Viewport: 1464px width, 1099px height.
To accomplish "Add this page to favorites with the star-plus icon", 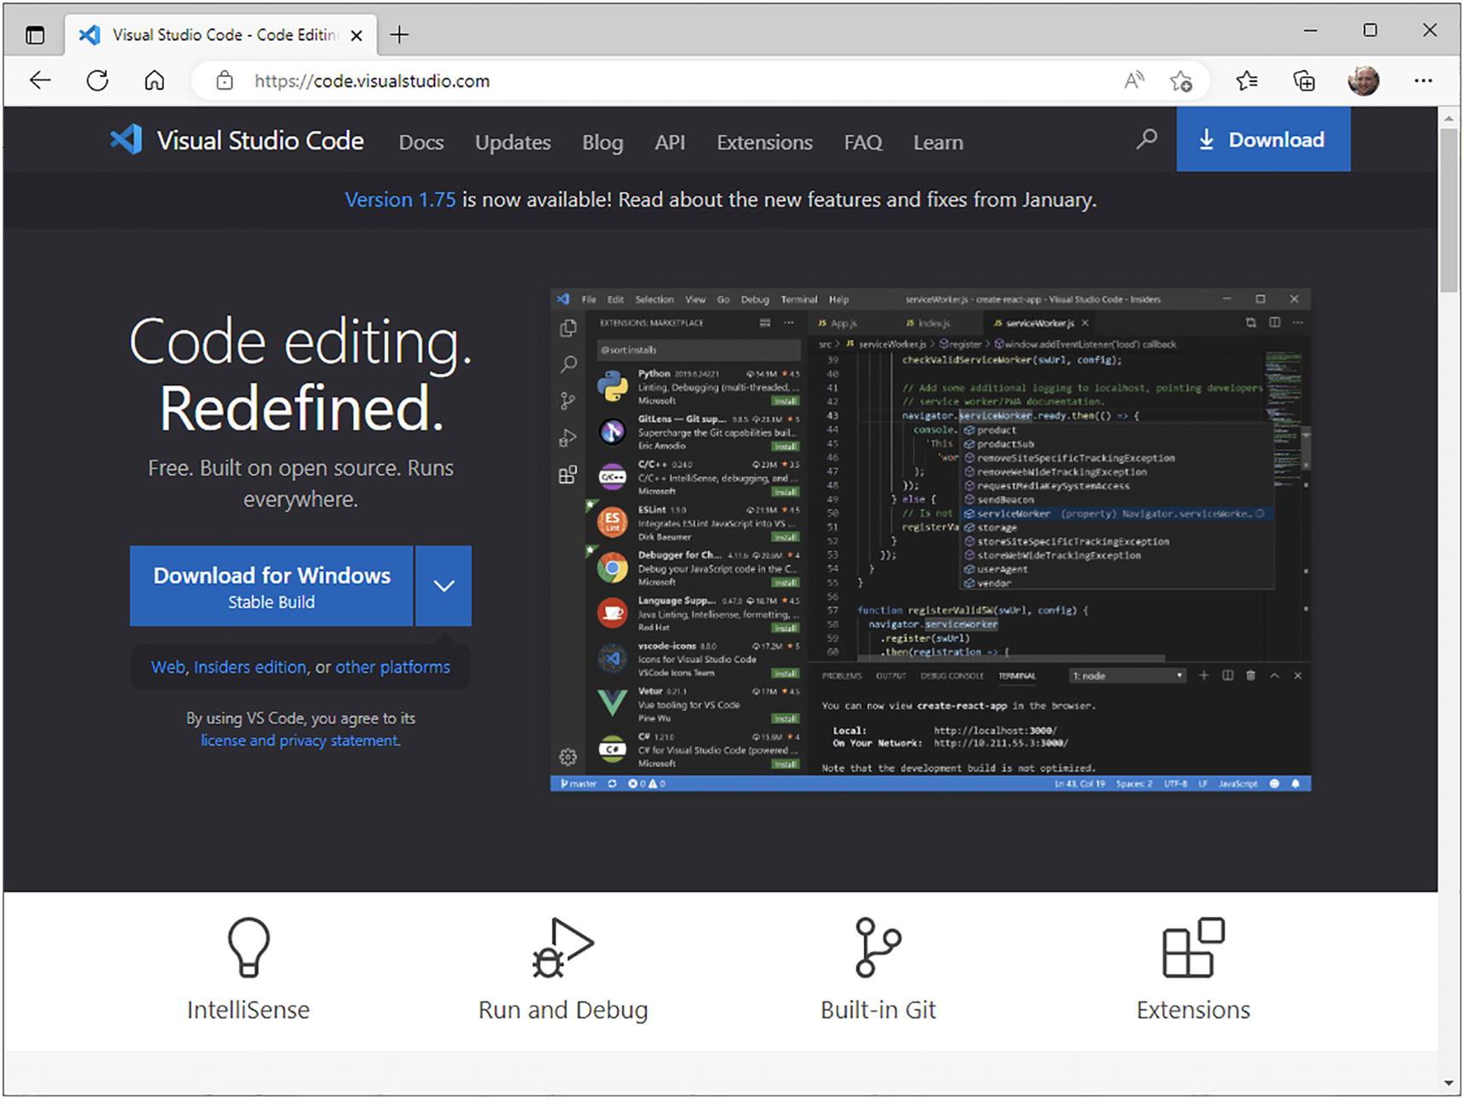I will (1181, 81).
